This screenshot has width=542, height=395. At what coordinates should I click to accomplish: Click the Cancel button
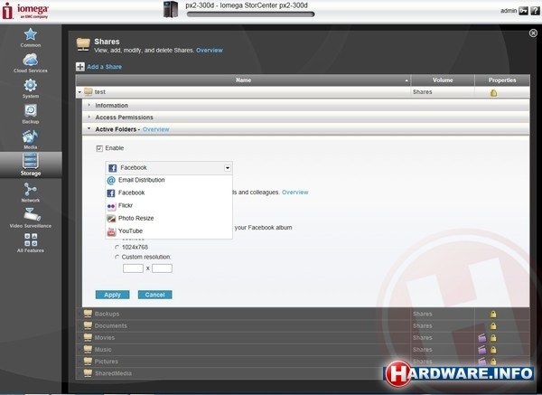coord(154,295)
